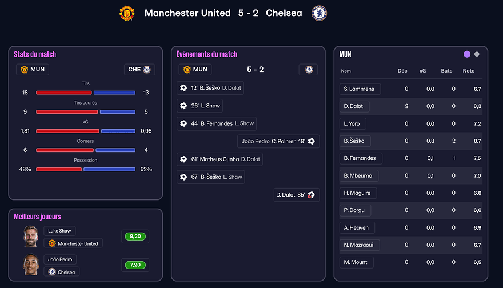
Task: Click the red possession bar for MUN
Action: [x=58, y=170]
